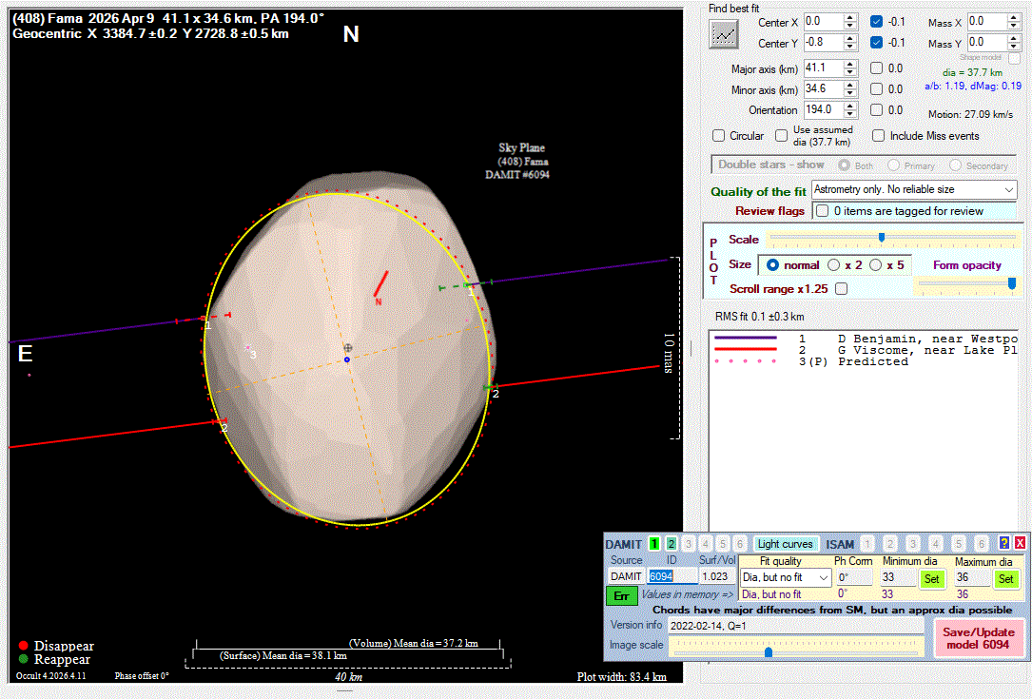
Task: Select the x 2 plot size
Action: click(833, 265)
